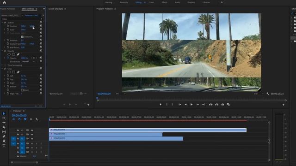Click Play in Program monitor
Image resolution: width=296 pixels, height=166 pixels.
[x=191, y=105]
